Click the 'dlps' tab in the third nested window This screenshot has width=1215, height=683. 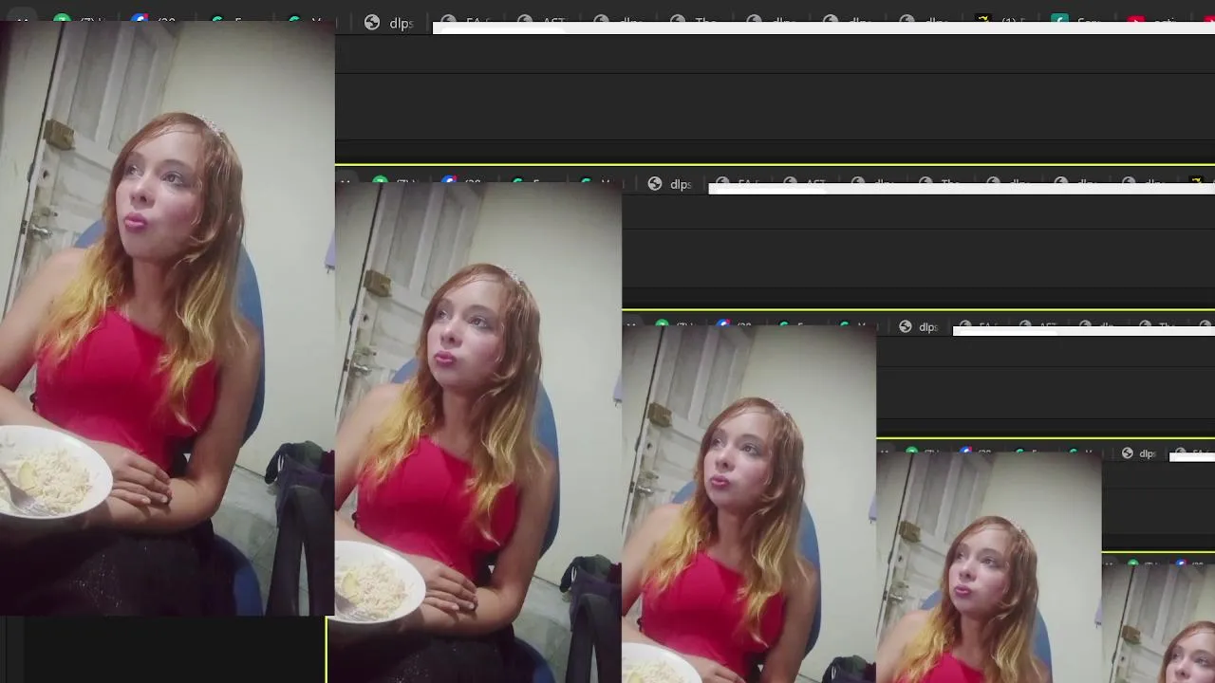(918, 326)
